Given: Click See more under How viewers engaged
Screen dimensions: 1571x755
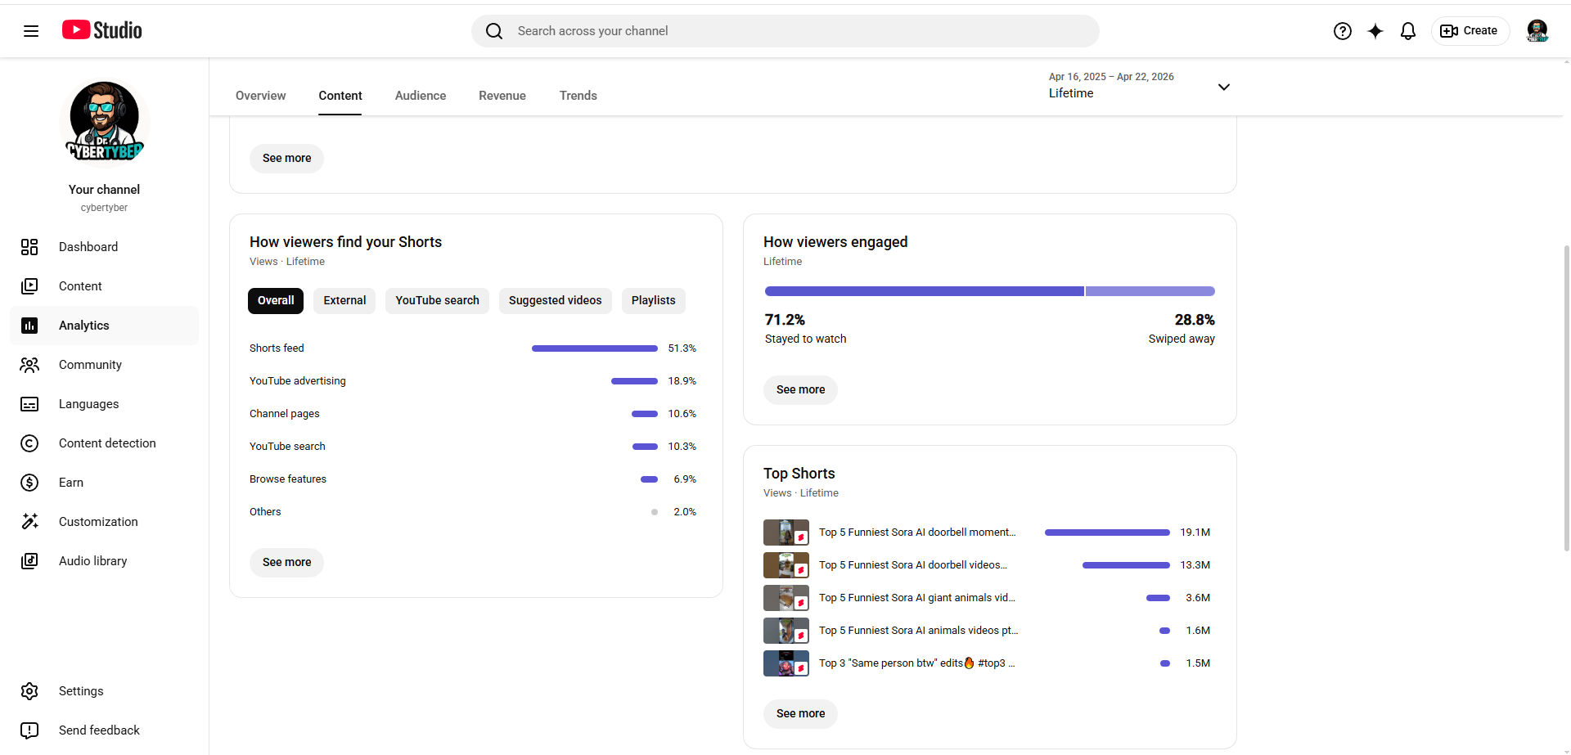Looking at the screenshot, I should point(800,390).
